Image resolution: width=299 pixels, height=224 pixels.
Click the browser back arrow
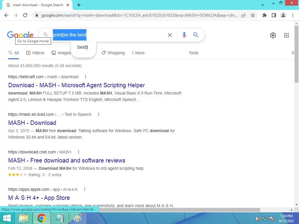pyautogui.click(x=6, y=15)
